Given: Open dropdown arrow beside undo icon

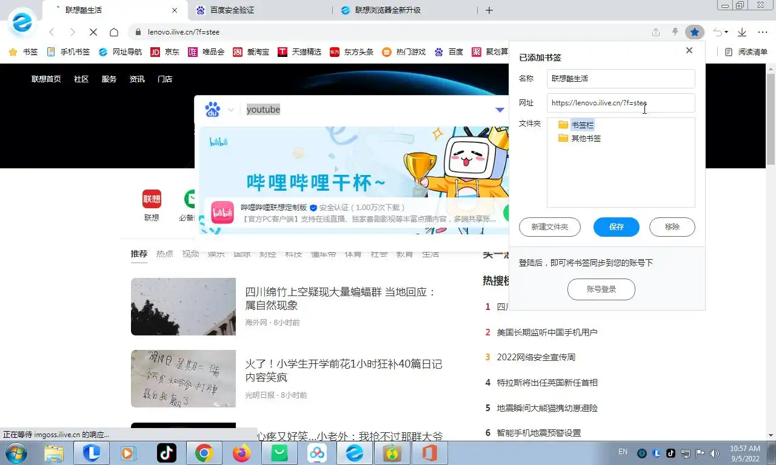Looking at the screenshot, I should [726, 32].
